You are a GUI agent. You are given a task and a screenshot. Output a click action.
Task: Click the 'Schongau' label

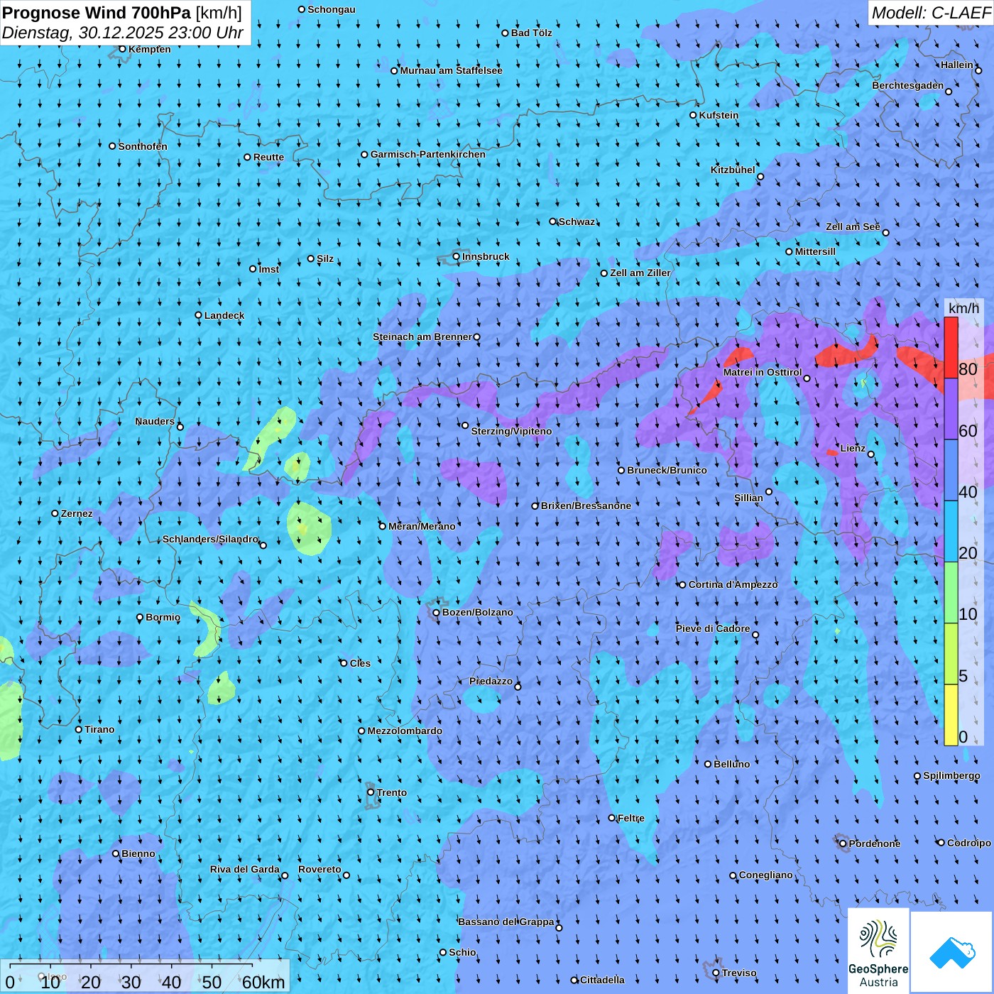click(x=332, y=9)
